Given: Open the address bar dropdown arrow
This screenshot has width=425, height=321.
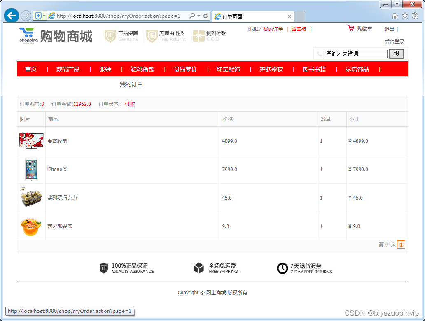Looking at the screenshot, I should click(198, 16).
